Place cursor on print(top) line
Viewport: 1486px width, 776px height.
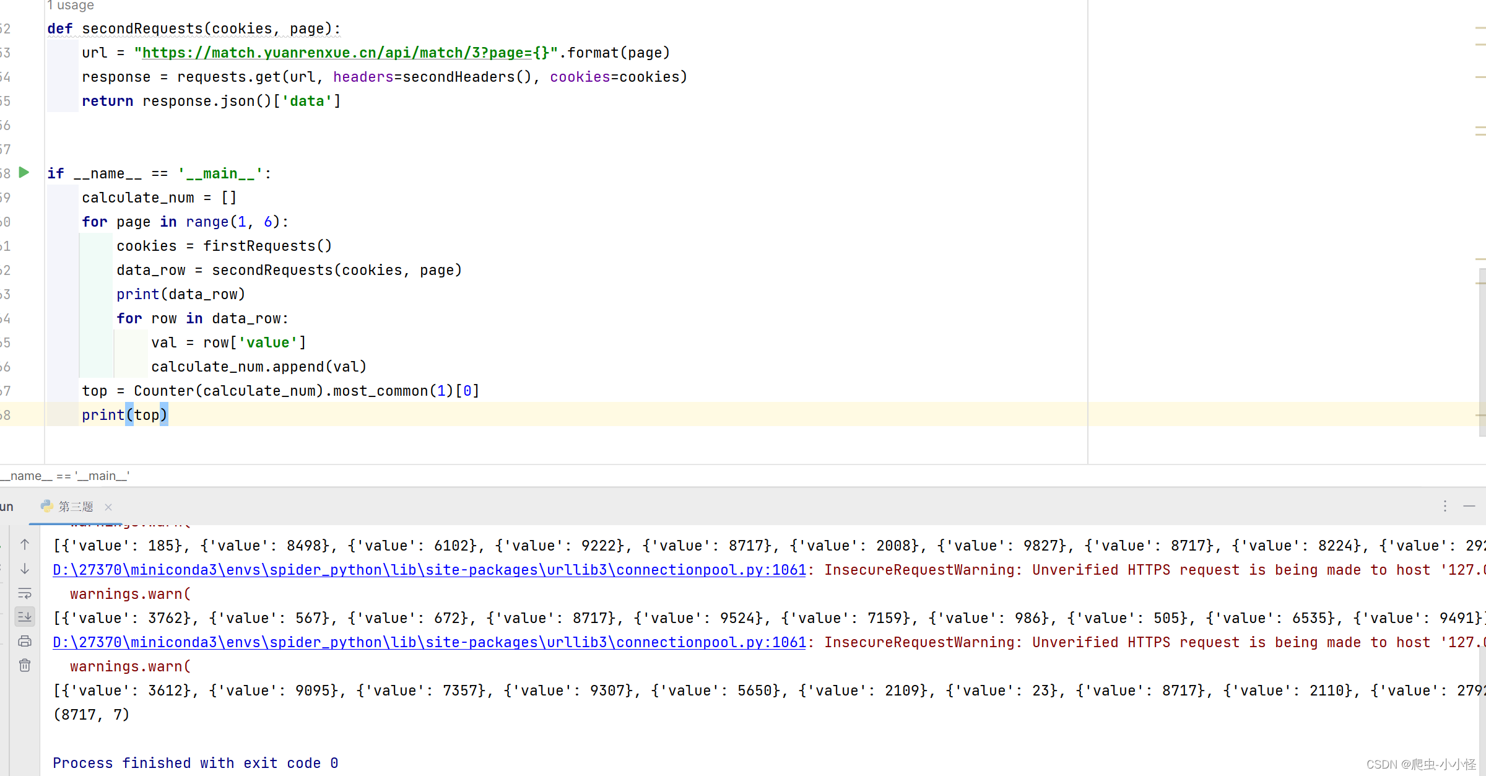124,415
